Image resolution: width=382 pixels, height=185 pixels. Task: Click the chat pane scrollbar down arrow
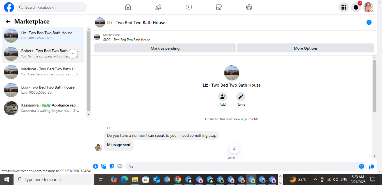click(x=374, y=156)
